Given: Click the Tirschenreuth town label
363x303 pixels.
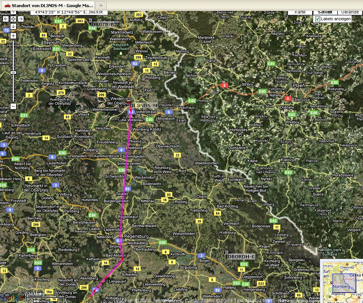Looking at the screenshot, I should [x=156, y=58].
